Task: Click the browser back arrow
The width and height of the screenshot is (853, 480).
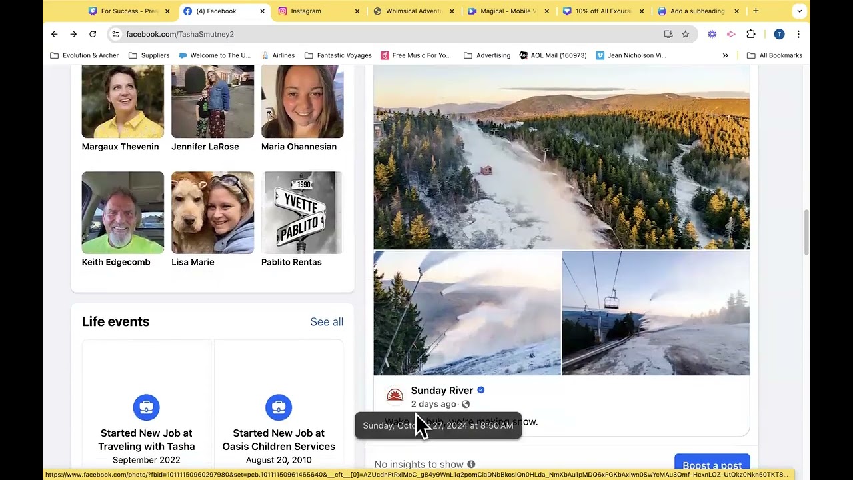Action: click(55, 34)
